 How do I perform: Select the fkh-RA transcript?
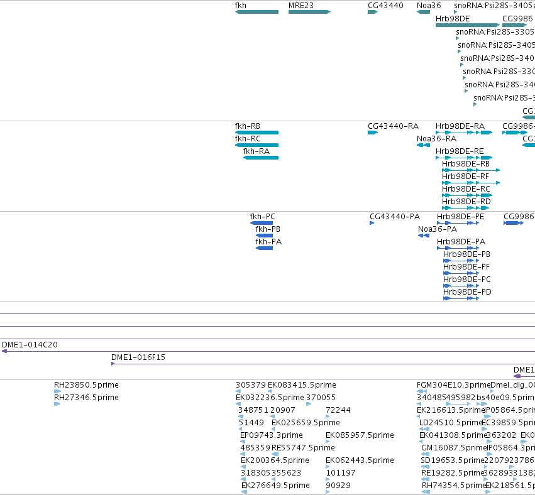pos(261,158)
